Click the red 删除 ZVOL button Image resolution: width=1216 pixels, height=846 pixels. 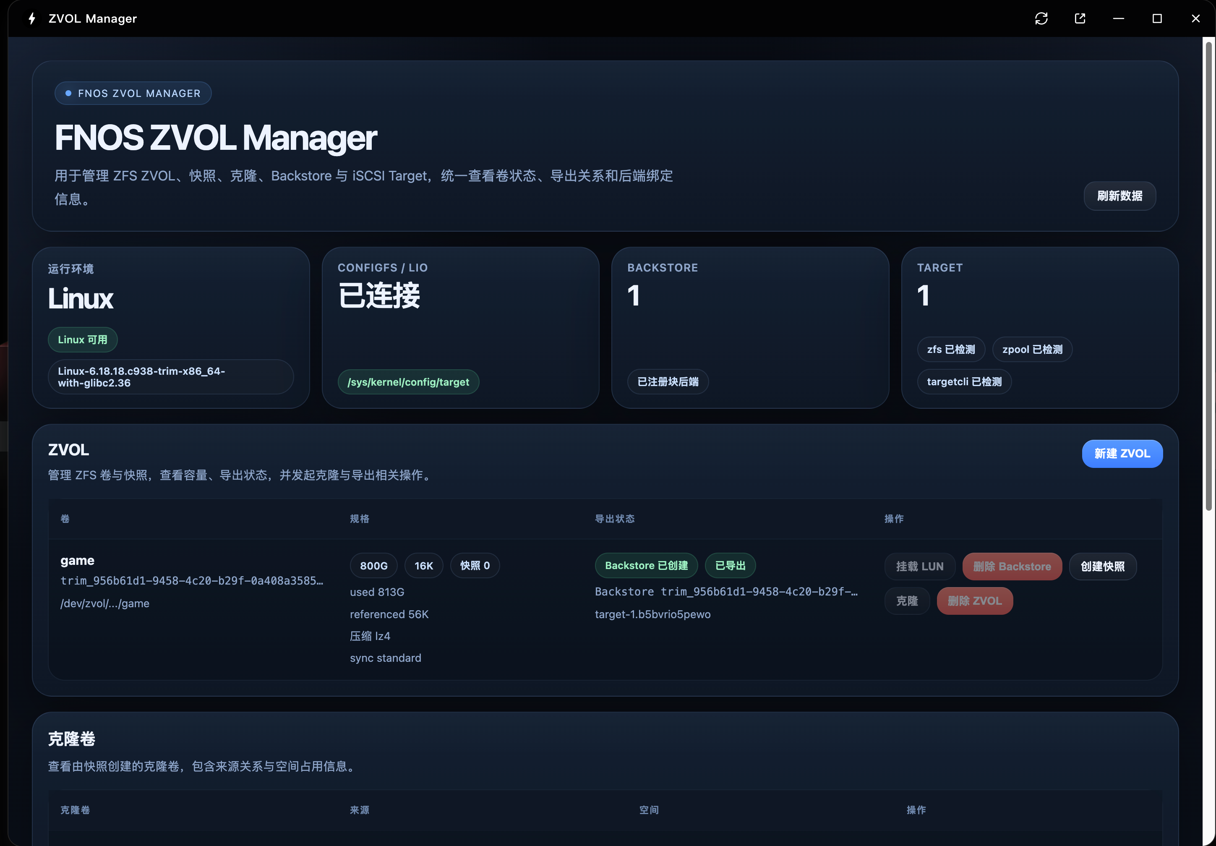pyautogui.click(x=974, y=601)
